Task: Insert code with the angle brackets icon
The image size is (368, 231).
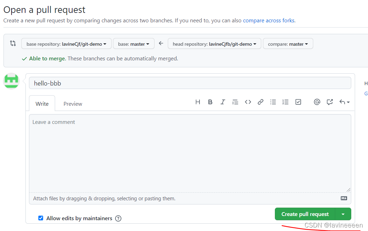Action: point(248,102)
